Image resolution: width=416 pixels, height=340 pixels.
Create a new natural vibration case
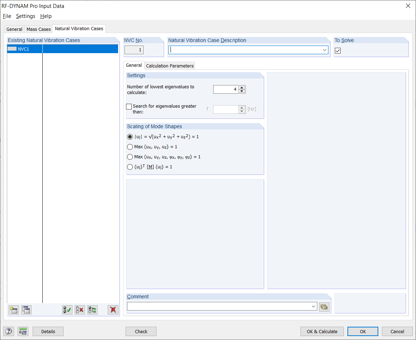click(14, 310)
